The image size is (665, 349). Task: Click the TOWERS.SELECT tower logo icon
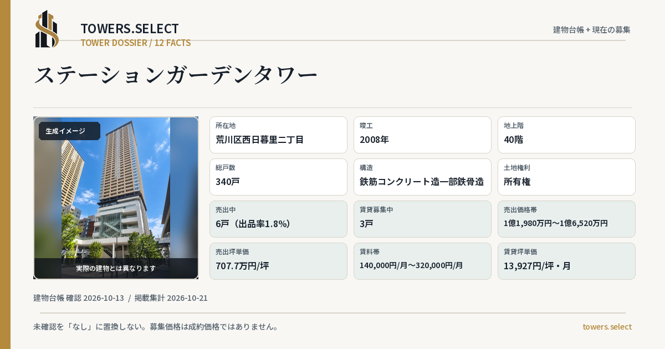point(47,29)
